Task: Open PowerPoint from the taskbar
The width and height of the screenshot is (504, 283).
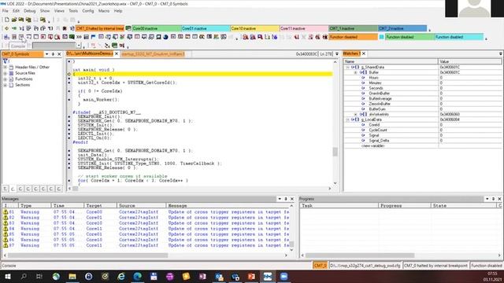Action: click(x=251, y=276)
